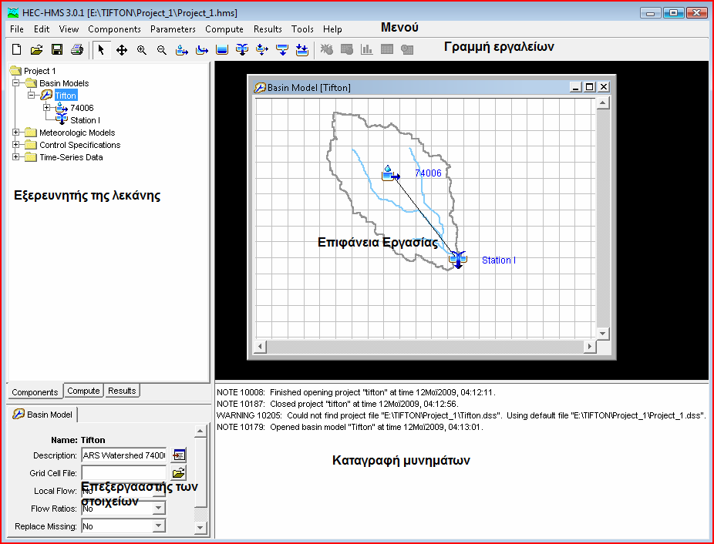Click the Basin Model window scroll-down arrow

pyautogui.click(x=603, y=334)
